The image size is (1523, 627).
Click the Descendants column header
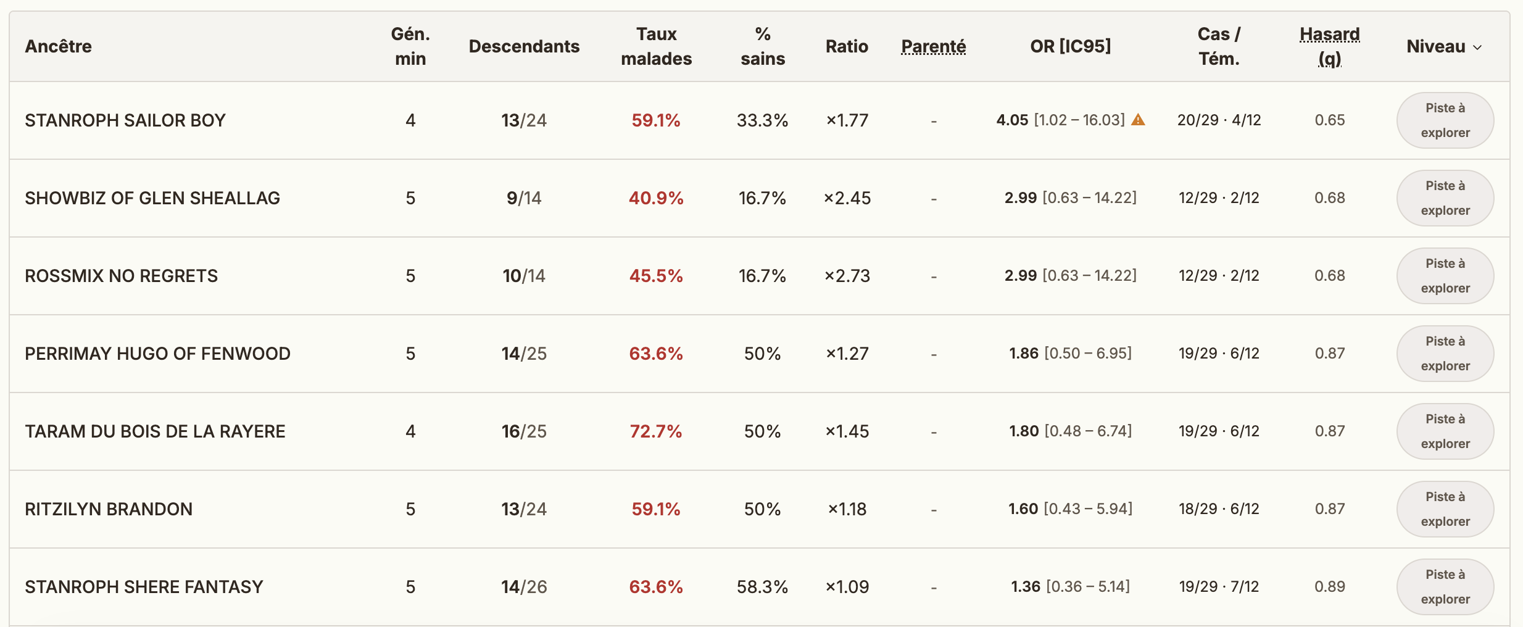coord(524,46)
